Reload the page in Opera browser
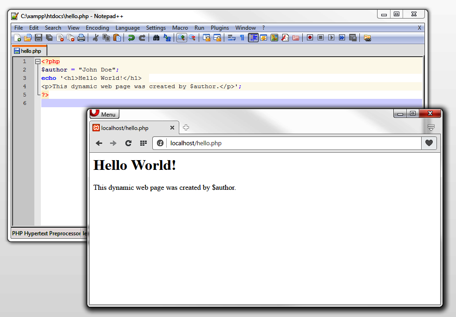The width and height of the screenshot is (456, 317). pos(129,143)
